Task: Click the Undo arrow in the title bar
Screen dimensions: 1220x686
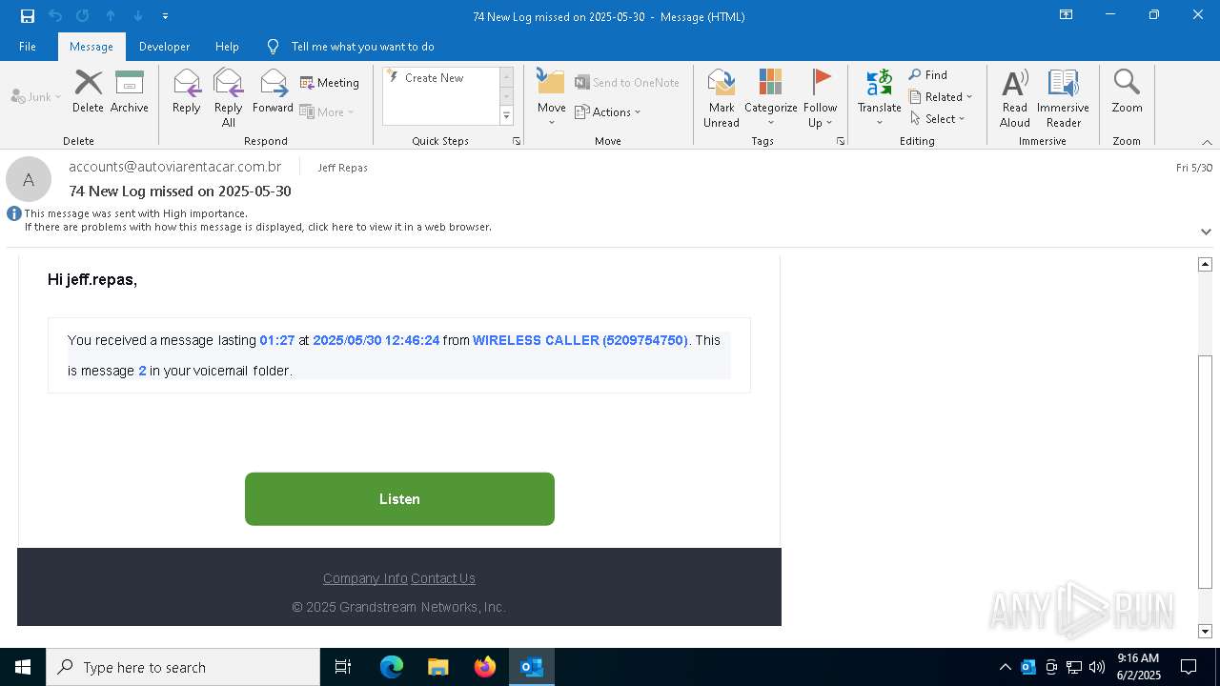Action: click(55, 15)
